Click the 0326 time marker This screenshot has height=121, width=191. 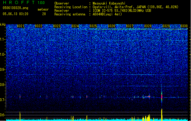111,26
